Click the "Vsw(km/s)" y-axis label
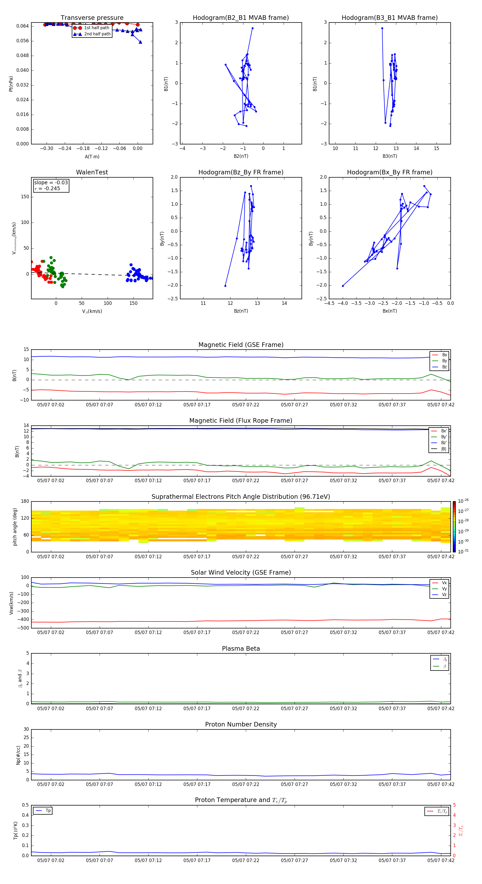Viewport: 482px width, 884px height. coord(11,603)
